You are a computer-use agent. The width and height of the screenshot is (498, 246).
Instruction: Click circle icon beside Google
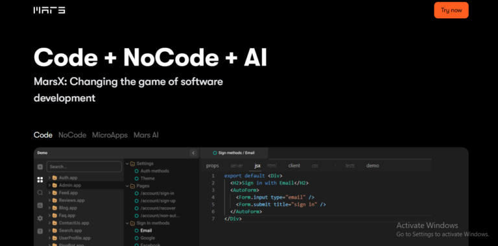point(137,238)
